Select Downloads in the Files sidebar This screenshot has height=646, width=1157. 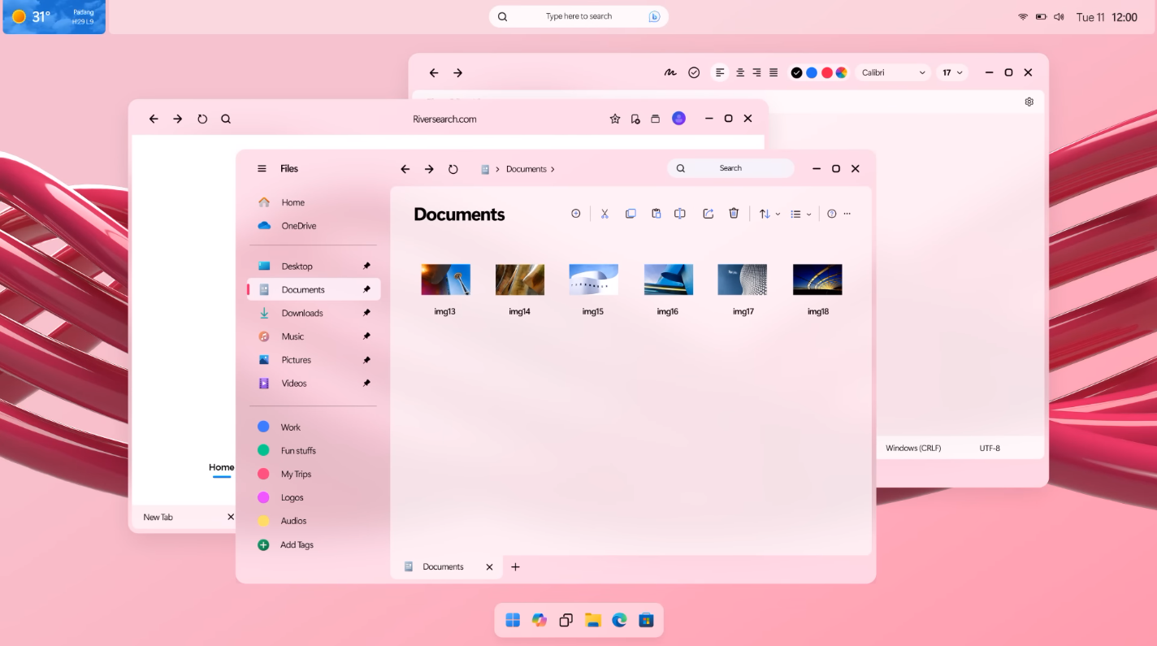tap(302, 314)
